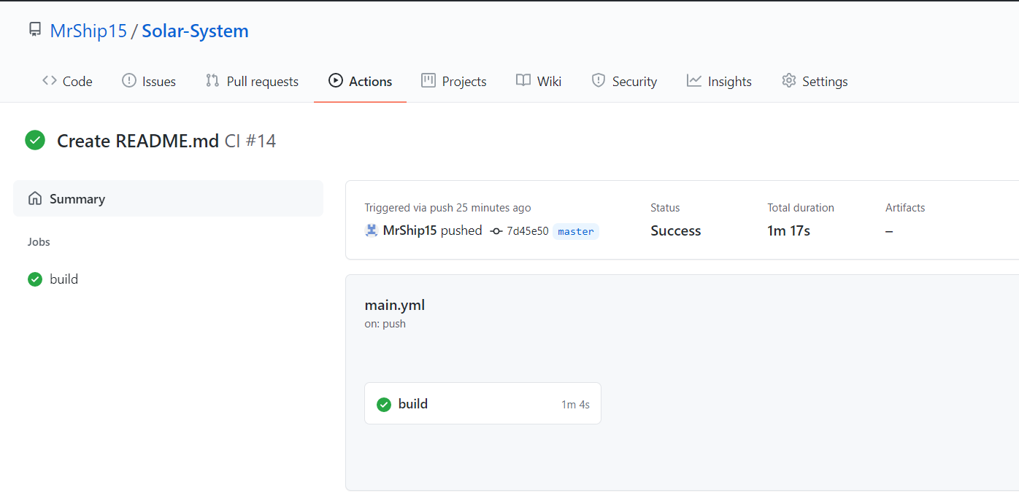
Task: Go to the Pull requests tab
Action: (x=252, y=81)
